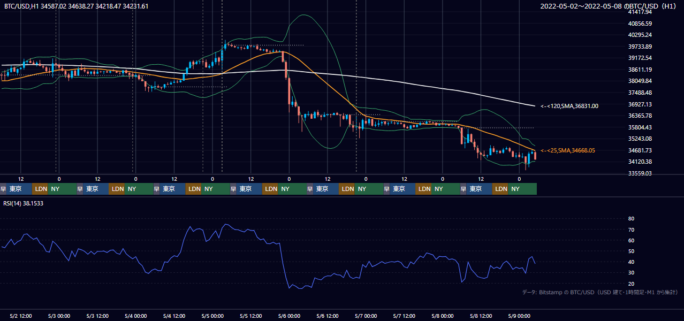This screenshot has width=684, height=321.
Task: Click the 39172.54 price axis label
Action: click(640, 58)
